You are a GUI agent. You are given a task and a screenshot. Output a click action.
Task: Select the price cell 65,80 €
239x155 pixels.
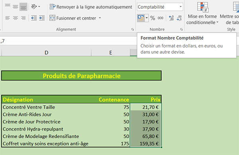coord(146,136)
